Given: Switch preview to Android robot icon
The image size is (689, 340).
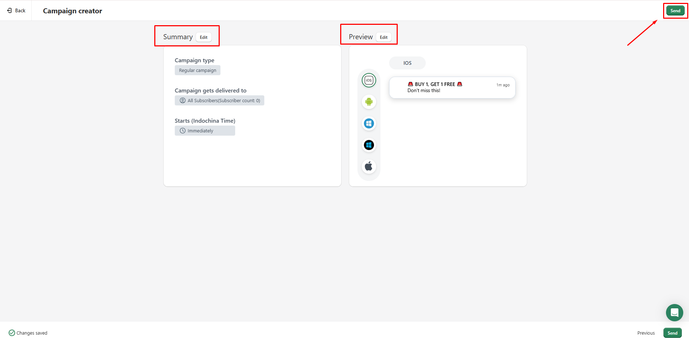Looking at the screenshot, I should pyautogui.click(x=369, y=102).
